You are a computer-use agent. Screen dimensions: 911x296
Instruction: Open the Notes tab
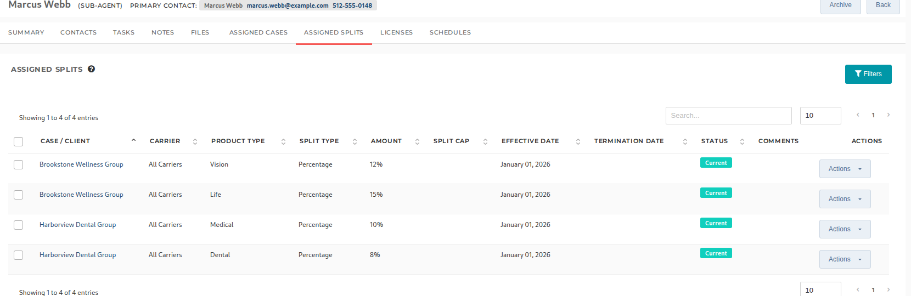click(x=163, y=32)
